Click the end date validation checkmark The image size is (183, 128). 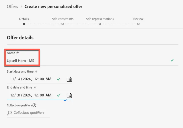59,95
